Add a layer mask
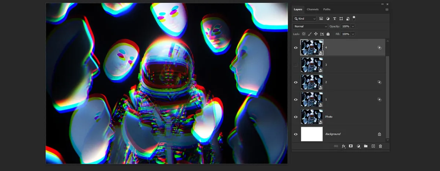 351,146
